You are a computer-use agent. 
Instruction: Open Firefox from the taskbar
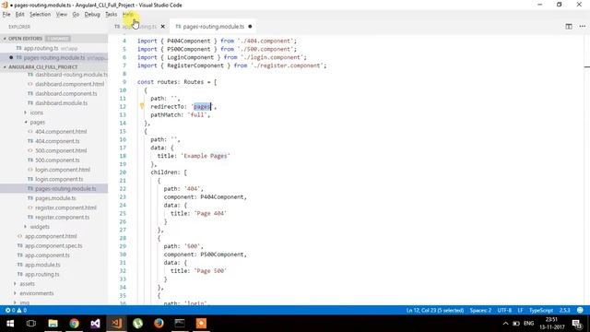click(159, 324)
